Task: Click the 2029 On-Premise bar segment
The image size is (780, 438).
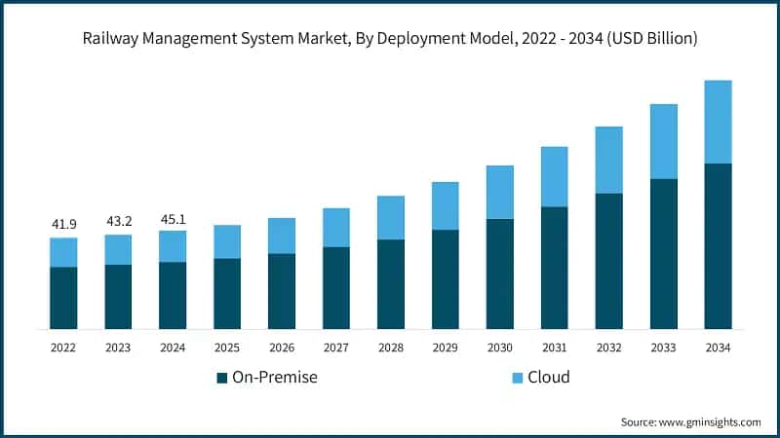Action: (x=446, y=279)
